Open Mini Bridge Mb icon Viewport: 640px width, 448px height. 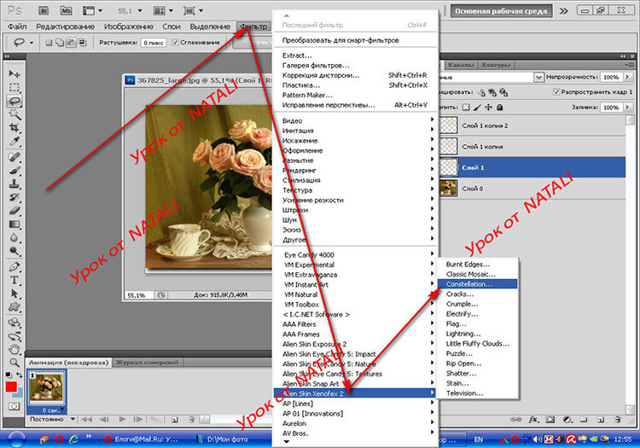[66, 10]
